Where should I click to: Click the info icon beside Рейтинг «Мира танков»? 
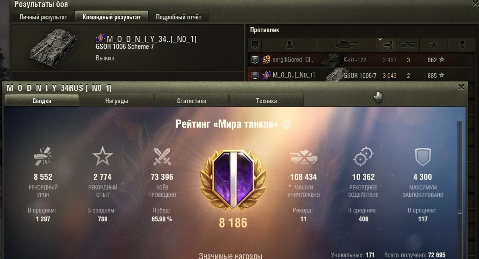pos(286,124)
